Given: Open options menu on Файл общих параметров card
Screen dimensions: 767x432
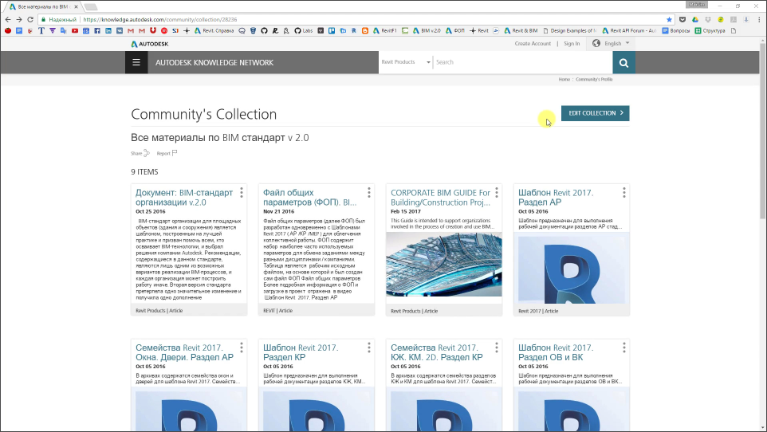Looking at the screenshot, I should point(369,193).
